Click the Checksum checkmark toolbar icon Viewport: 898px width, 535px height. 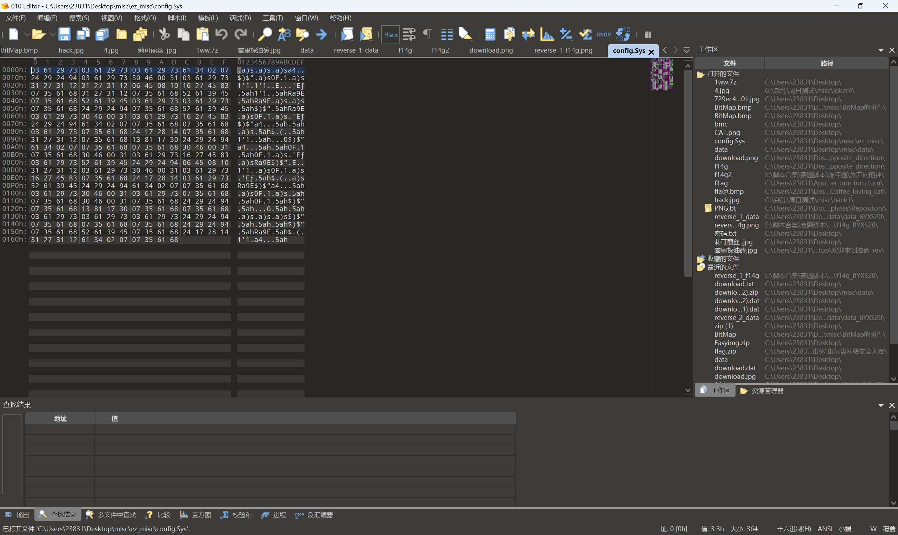[585, 34]
